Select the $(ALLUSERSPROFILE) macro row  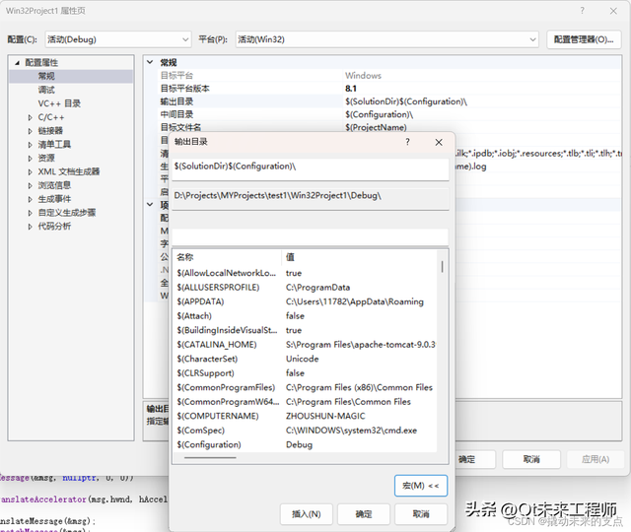click(306, 288)
